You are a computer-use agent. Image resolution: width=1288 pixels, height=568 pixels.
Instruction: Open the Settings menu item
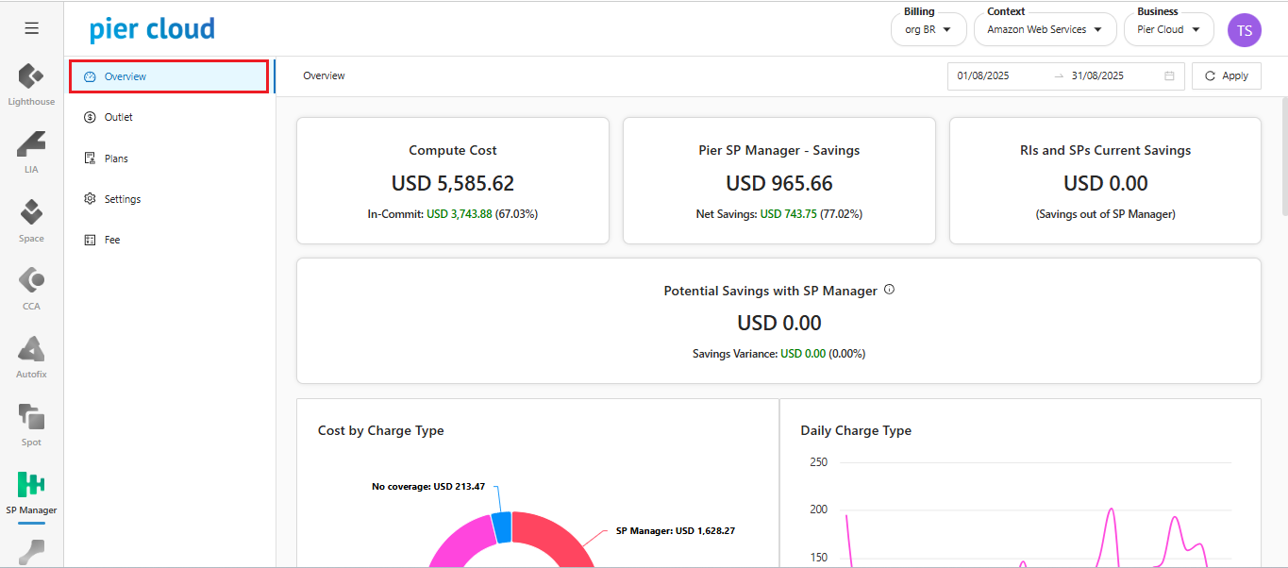[x=122, y=199]
